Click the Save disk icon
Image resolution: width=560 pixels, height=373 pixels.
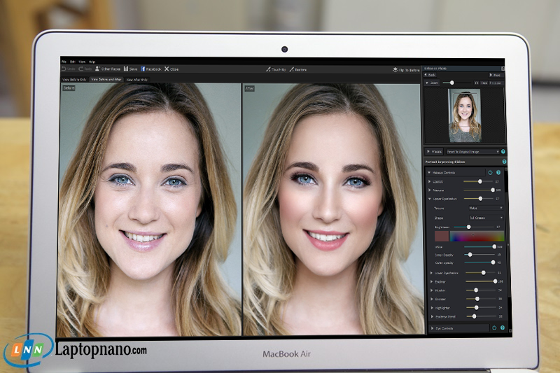pyautogui.click(x=126, y=69)
